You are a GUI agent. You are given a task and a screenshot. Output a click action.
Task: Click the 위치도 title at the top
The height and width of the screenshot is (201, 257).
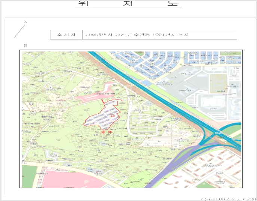(128, 3)
